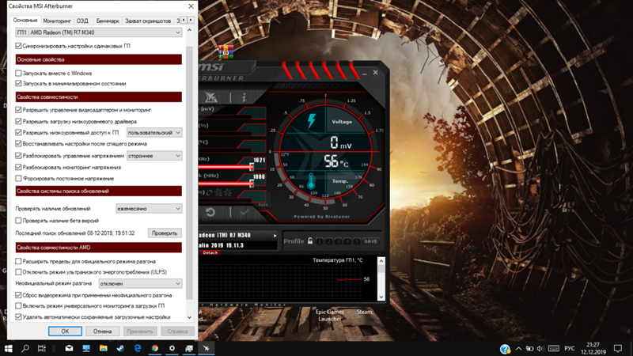
Task: Click the tab strip right-scroll arrow
Action: (191, 20)
